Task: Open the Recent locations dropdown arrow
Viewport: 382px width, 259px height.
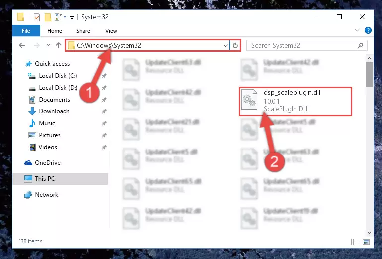Action: [48, 45]
